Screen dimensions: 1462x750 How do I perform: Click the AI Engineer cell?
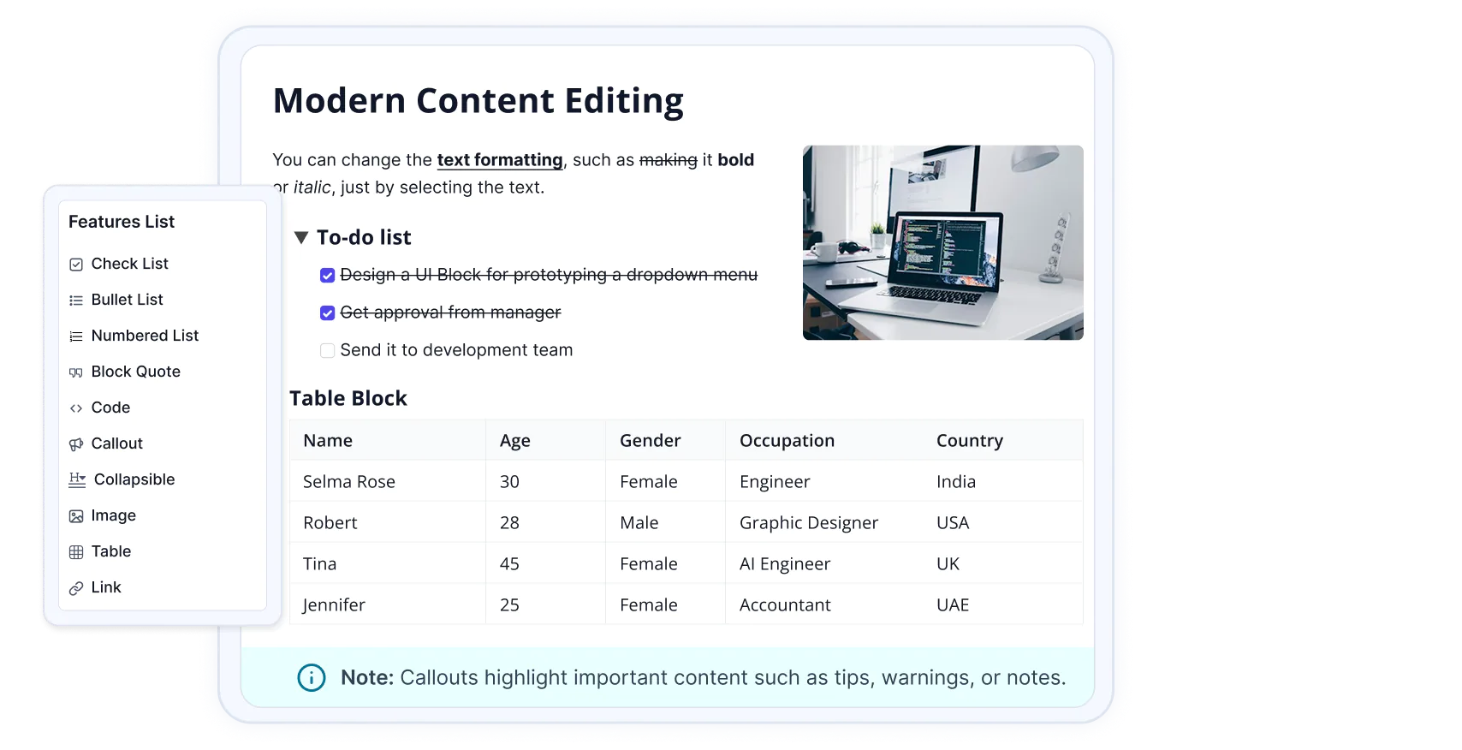click(x=785, y=563)
